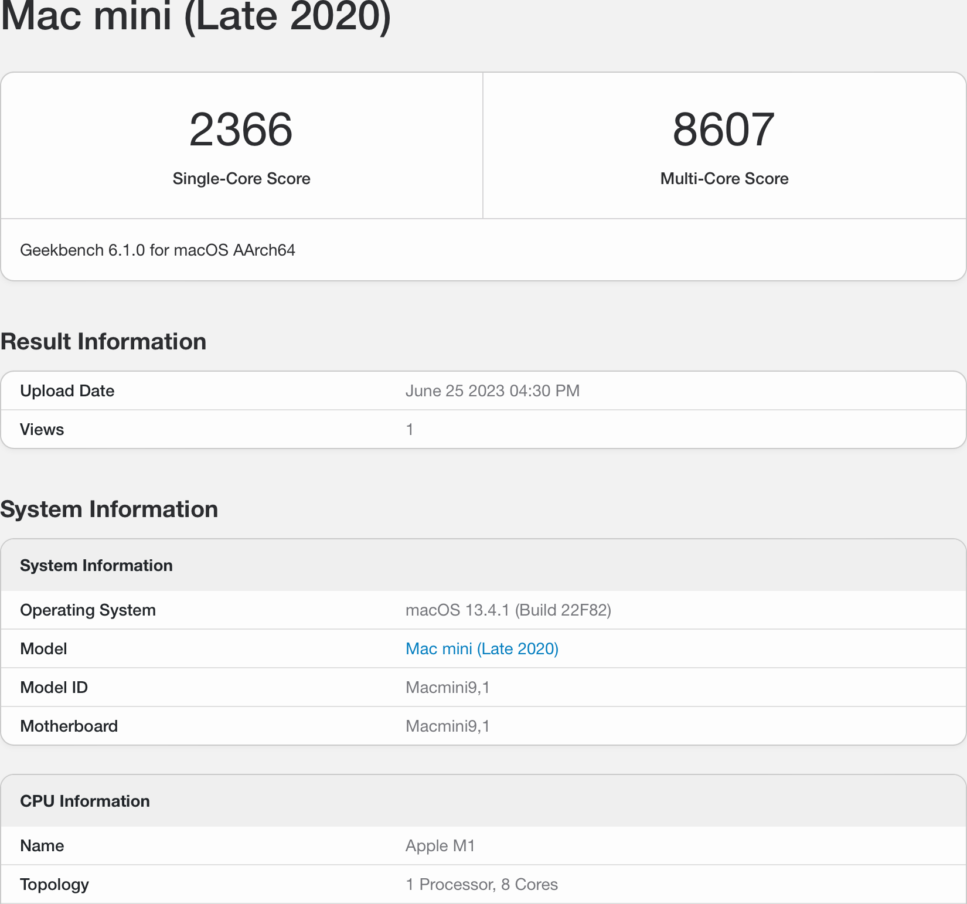
Task: Select the Apple M1 value
Action: coord(440,845)
